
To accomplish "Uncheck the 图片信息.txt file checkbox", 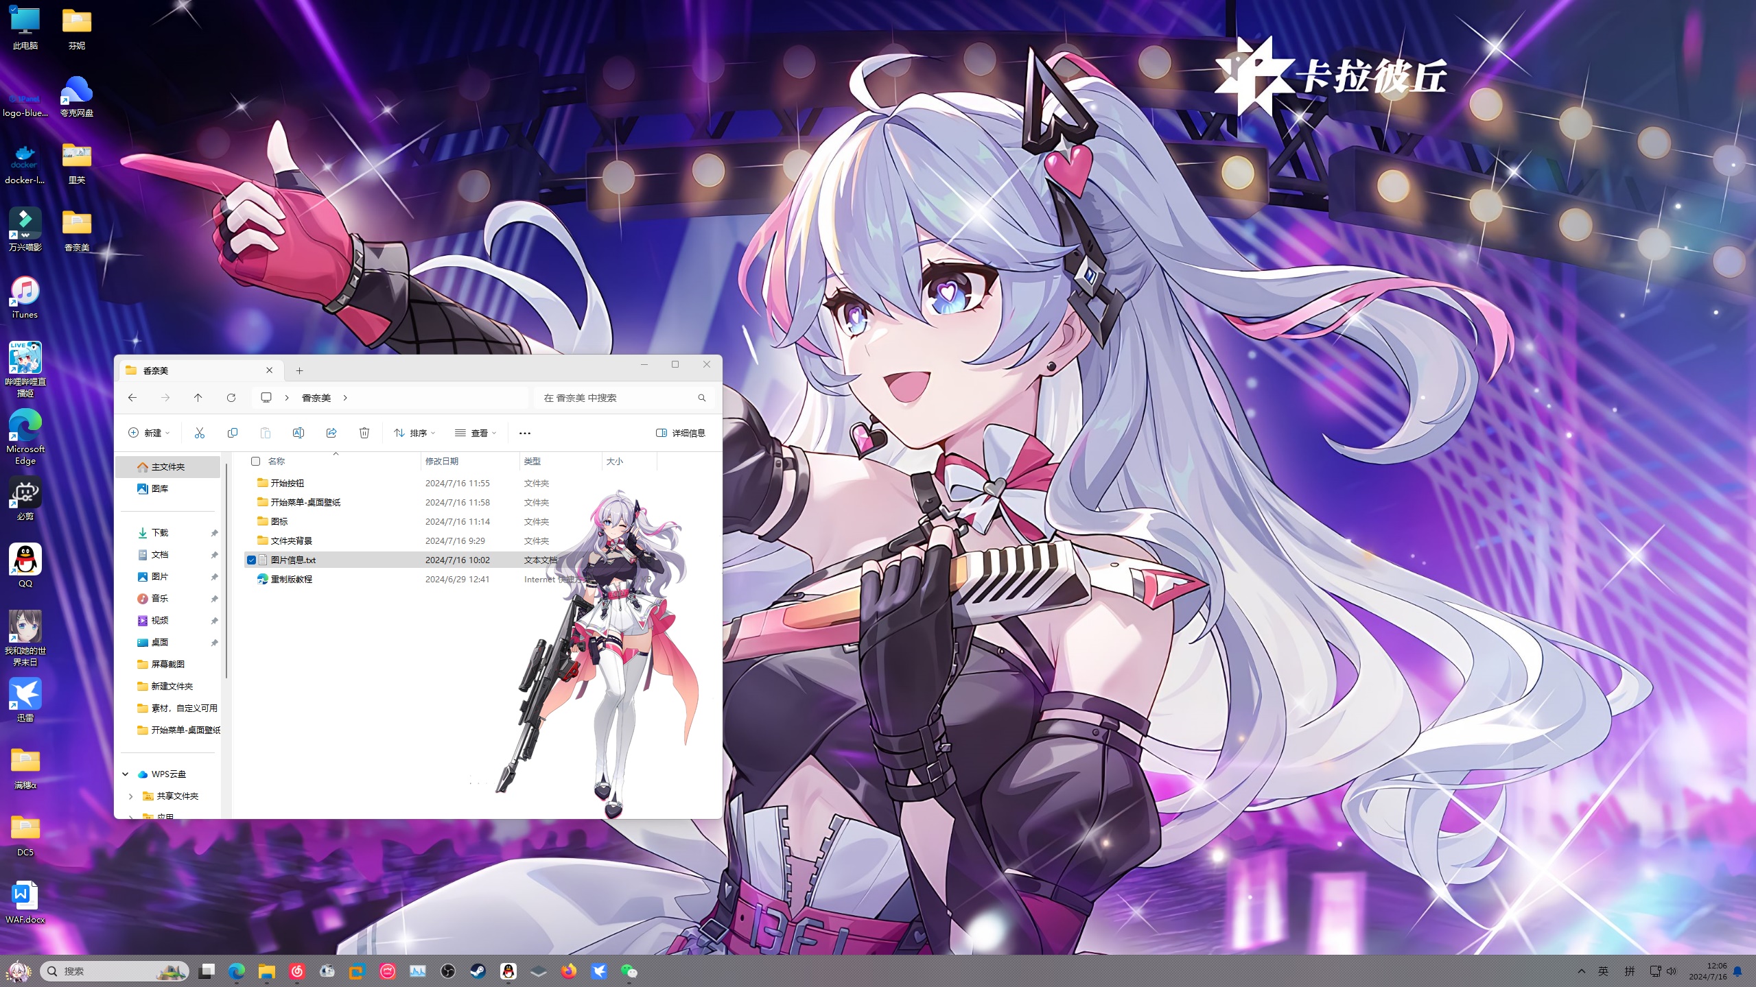I will coord(252,560).
